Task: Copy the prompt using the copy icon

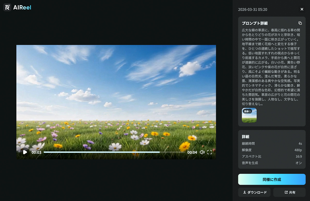Action: (x=300, y=23)
